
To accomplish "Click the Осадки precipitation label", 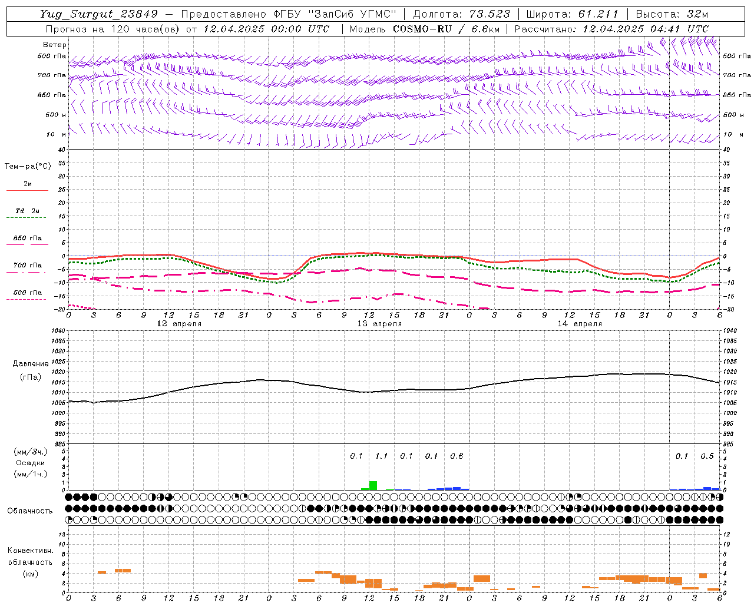I will point(31,463).
